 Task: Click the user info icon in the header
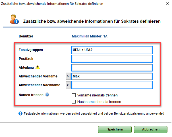[14, 19]
